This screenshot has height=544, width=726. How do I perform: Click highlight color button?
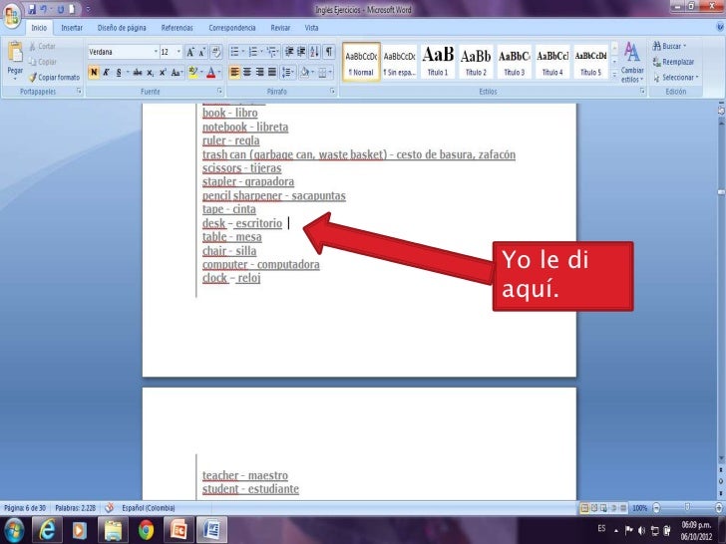(x=193, y=73)
